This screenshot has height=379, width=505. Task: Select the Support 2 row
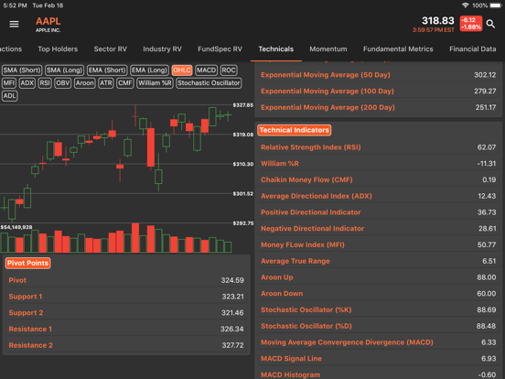click(126, 312)
